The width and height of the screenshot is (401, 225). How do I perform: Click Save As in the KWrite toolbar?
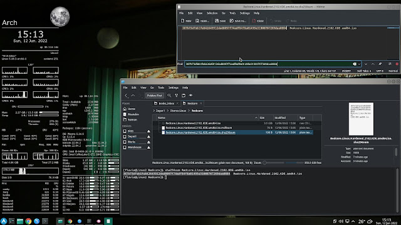pyautogui.click(x=237, y=21)
